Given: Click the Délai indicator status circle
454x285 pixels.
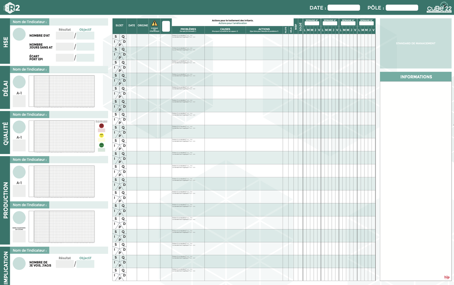Looking at the screenshot, I should click(19, 82).
